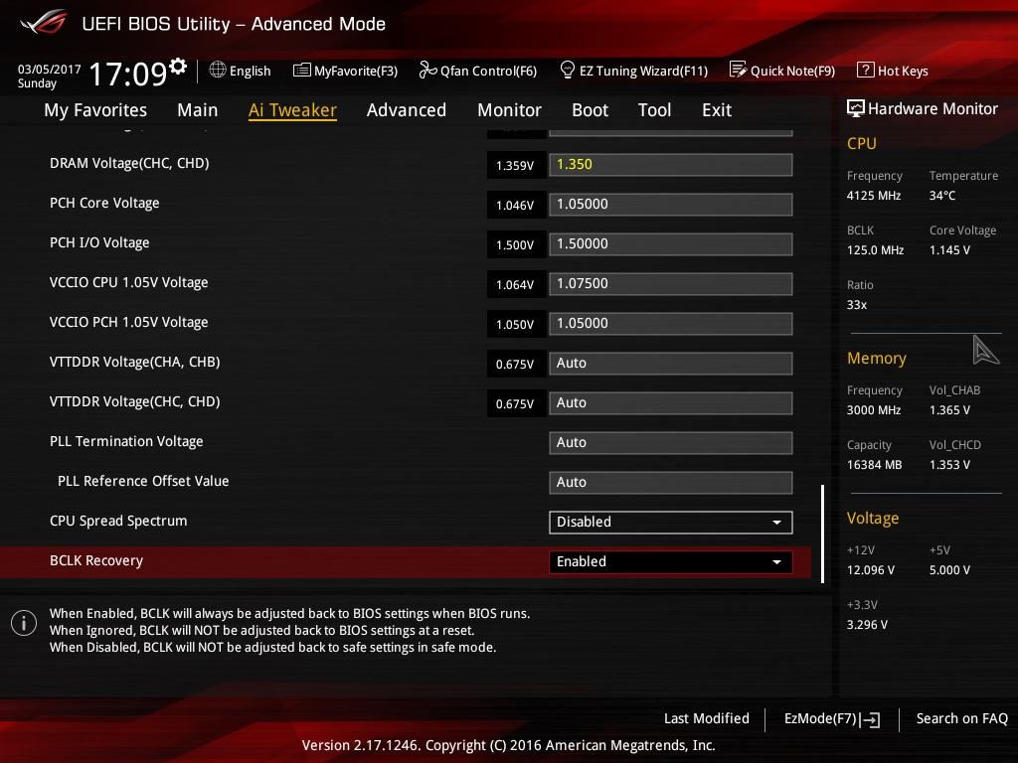Screen dimensions: 1018x763
Task: Switch to the Main tab
Action: coord(198,110)
